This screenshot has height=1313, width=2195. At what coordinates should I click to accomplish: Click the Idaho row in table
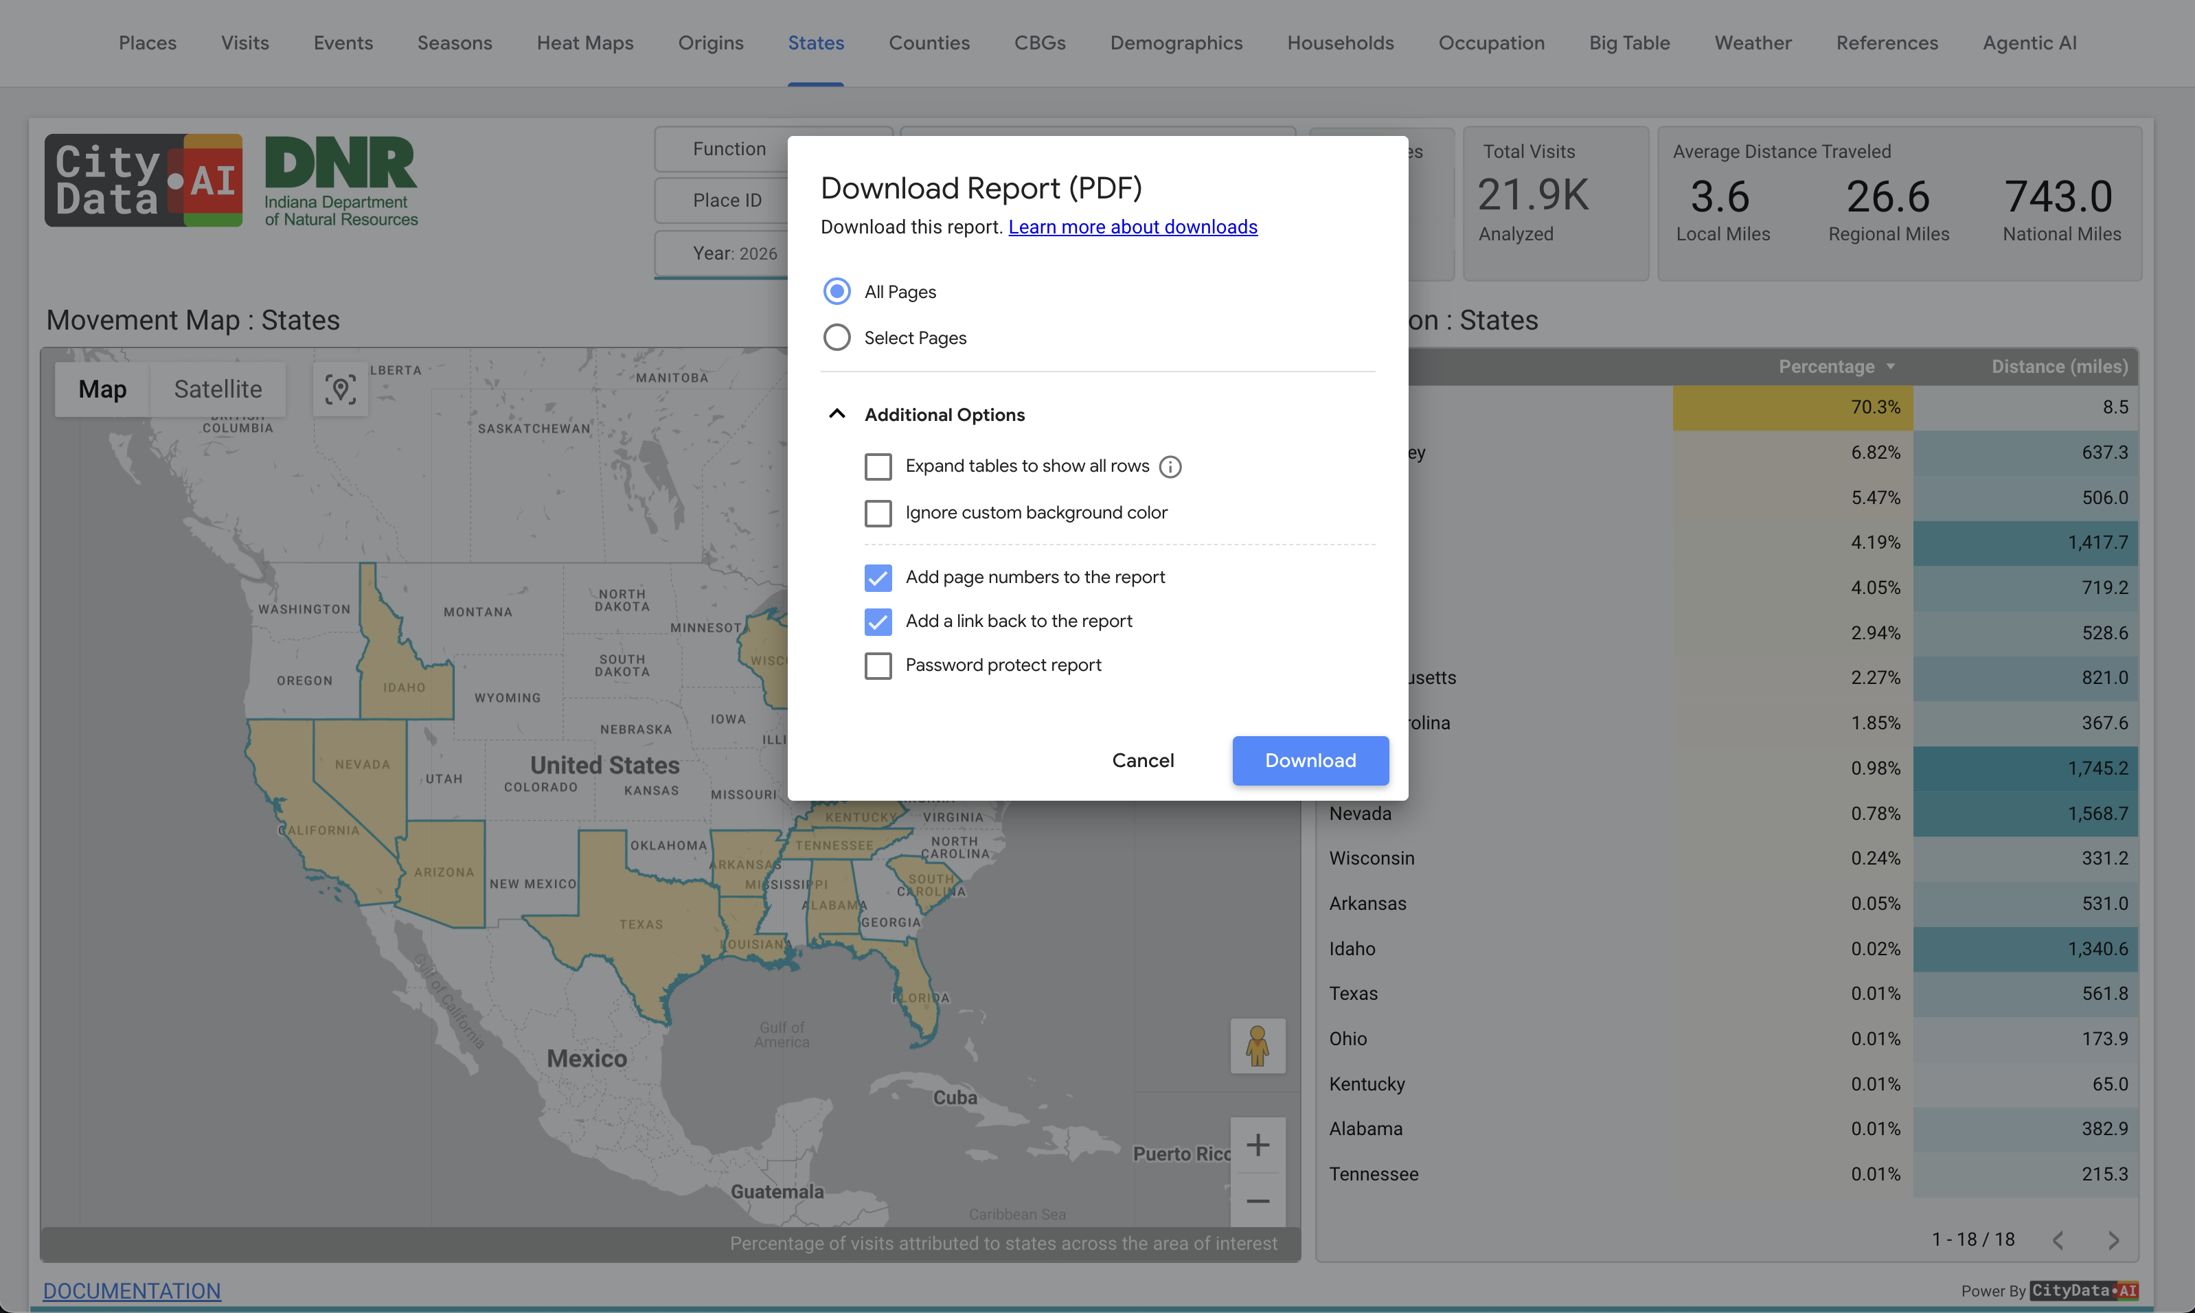(x=1727, y=948)
